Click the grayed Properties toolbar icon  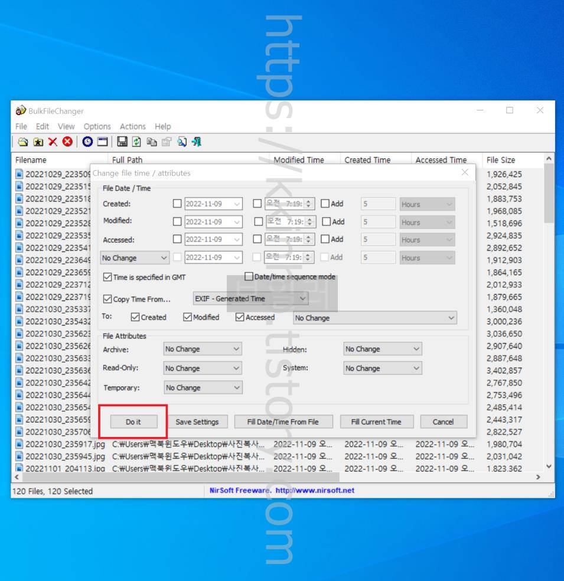pos(167,142)
